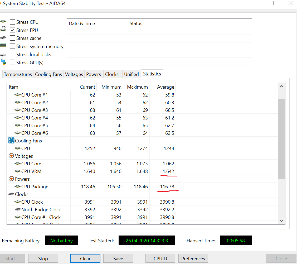Click the Clear button

pos(85,258)
